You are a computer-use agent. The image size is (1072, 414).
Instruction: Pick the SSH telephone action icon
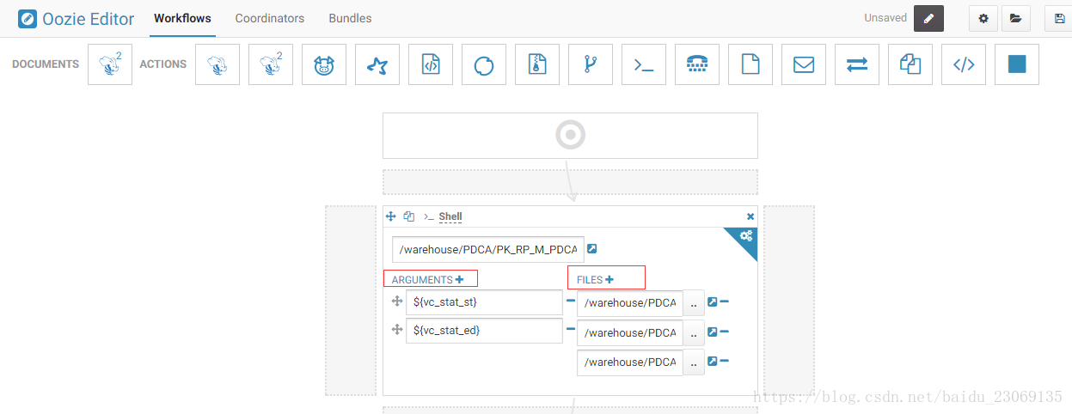pos(697,64)
